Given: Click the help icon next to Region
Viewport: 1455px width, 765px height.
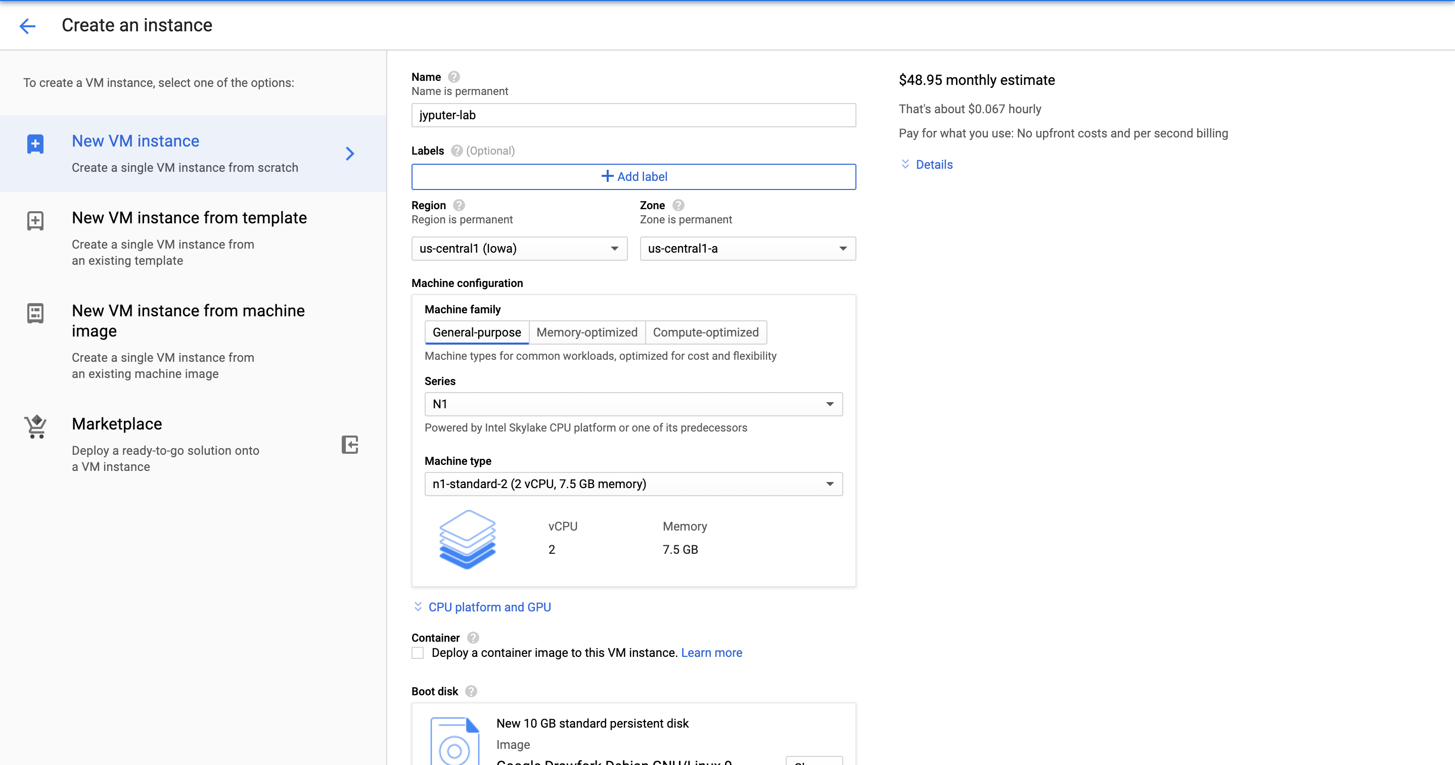Looking at the screenshot, I should point(459,205).
